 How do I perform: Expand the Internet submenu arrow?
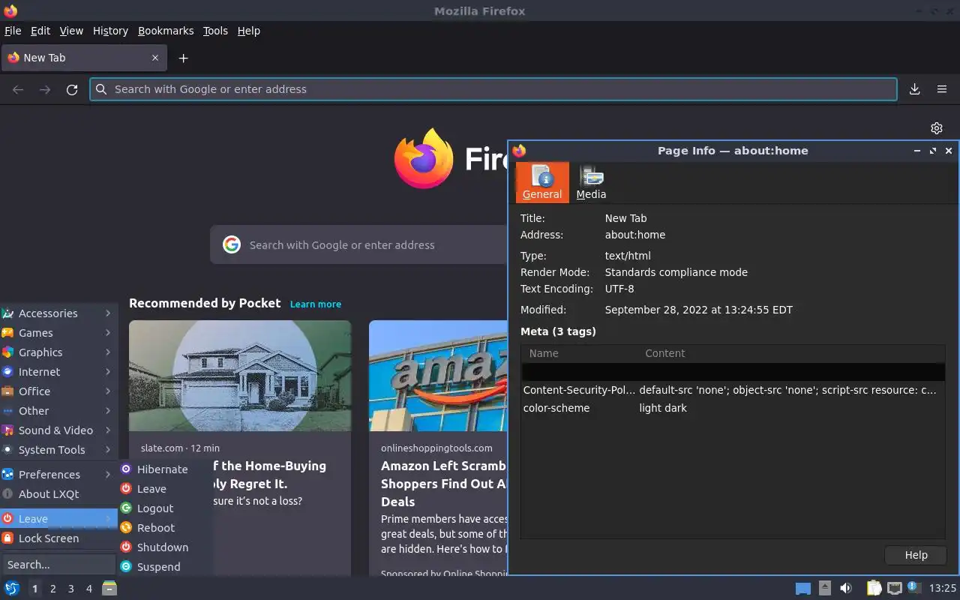pos(108,372)
